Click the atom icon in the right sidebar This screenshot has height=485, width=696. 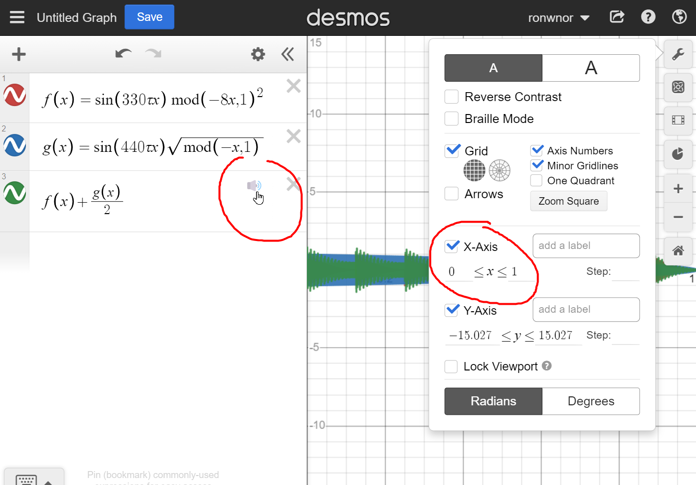click(x=678, y=87)
